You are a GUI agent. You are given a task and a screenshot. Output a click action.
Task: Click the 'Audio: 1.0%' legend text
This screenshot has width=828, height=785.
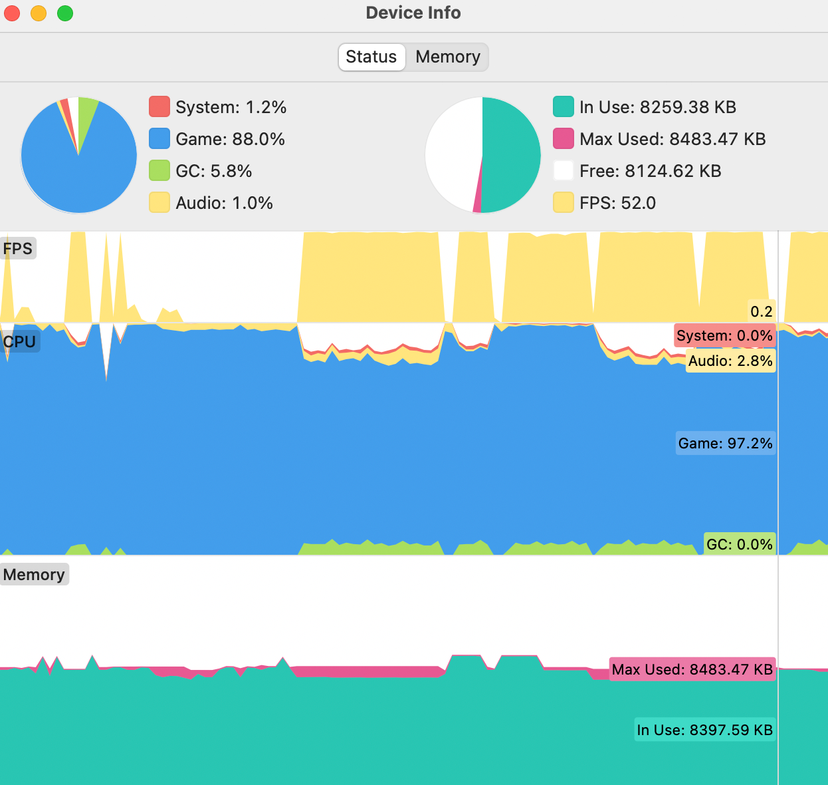225,203
